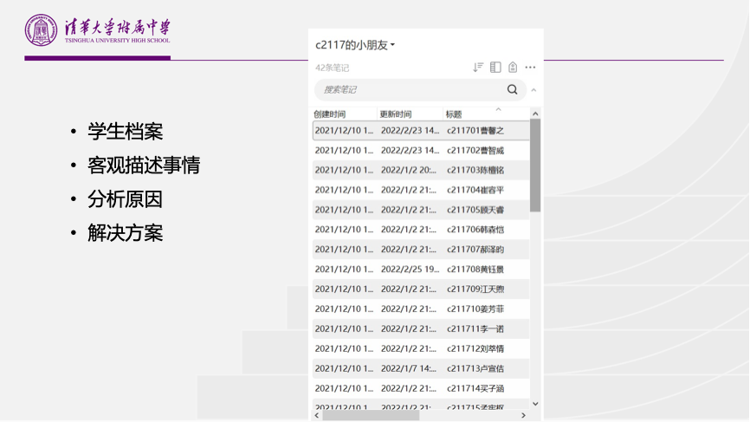Viewport: 750px width, 422px height.
Task: Collapse the search bar with the chevron
Action: (533, 90)
